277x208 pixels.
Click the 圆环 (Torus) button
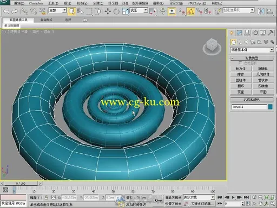pos(241,86)
